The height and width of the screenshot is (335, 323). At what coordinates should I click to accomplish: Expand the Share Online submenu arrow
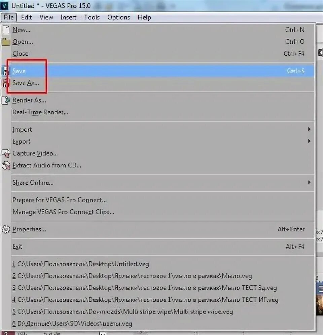[x=309, y=183]
